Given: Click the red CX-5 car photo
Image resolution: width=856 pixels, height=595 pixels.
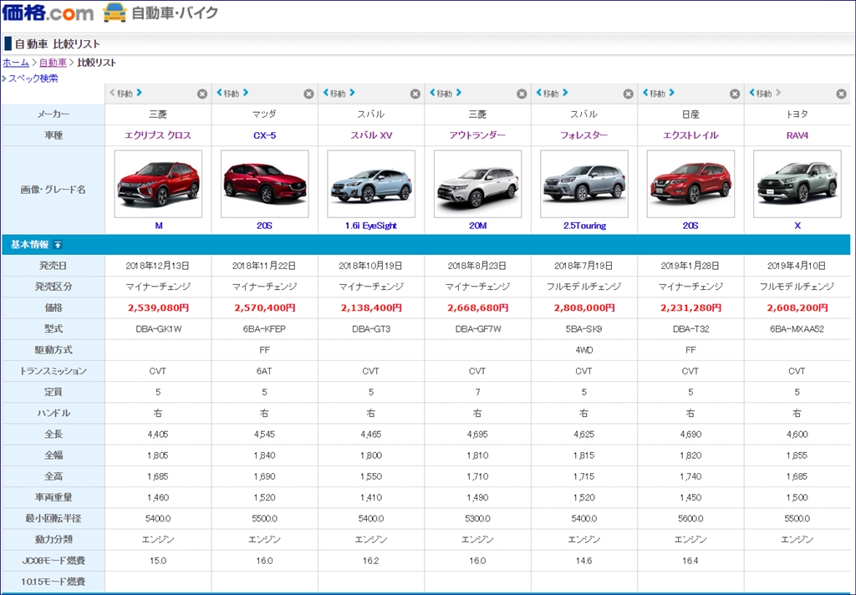Looking at the screenshot, I should pyautogui.click(x=265, y=184).
